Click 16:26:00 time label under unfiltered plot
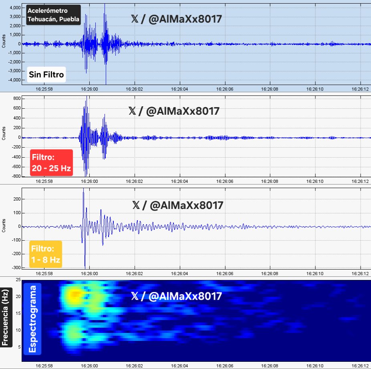This screenshot has height=369, width=371. 89,89
